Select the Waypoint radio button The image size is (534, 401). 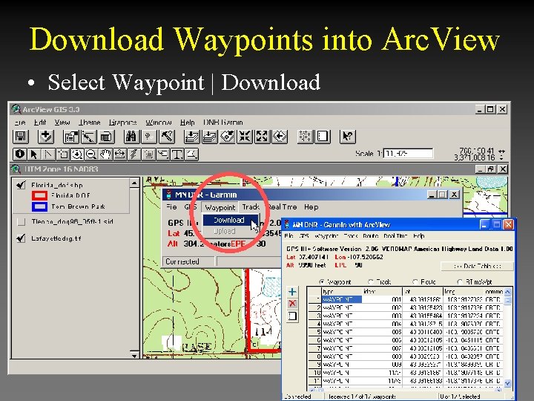[322, 282]
